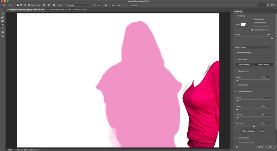Enable the Show Edge checkbox

click(x=252, y=19)
